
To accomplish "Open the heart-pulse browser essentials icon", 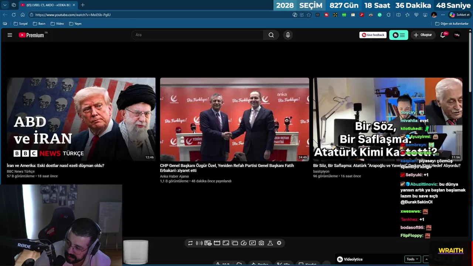I will pyautogui.click(x=416, y=15).
